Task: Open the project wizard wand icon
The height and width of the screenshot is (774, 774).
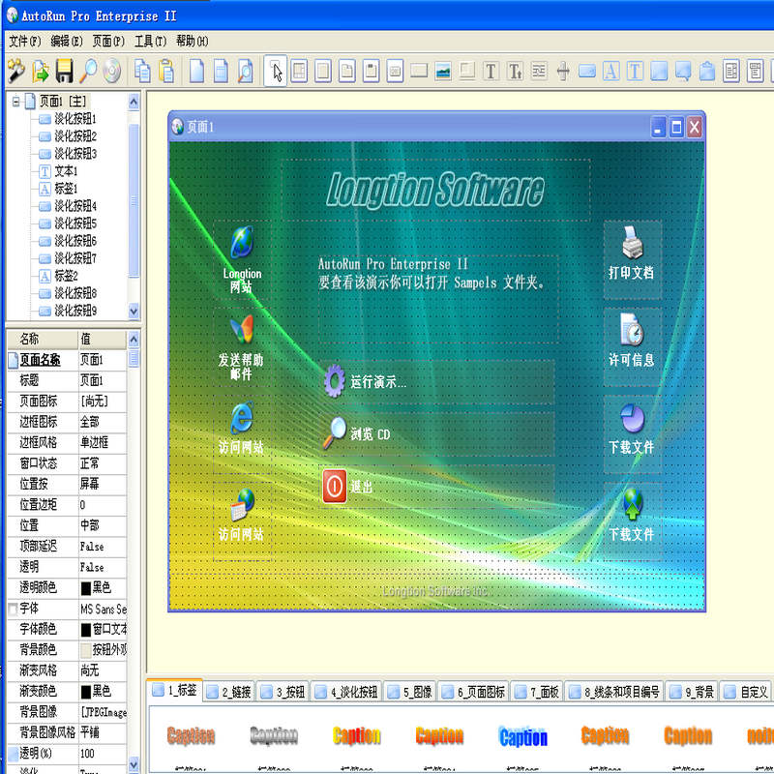Action: (15, 71)
